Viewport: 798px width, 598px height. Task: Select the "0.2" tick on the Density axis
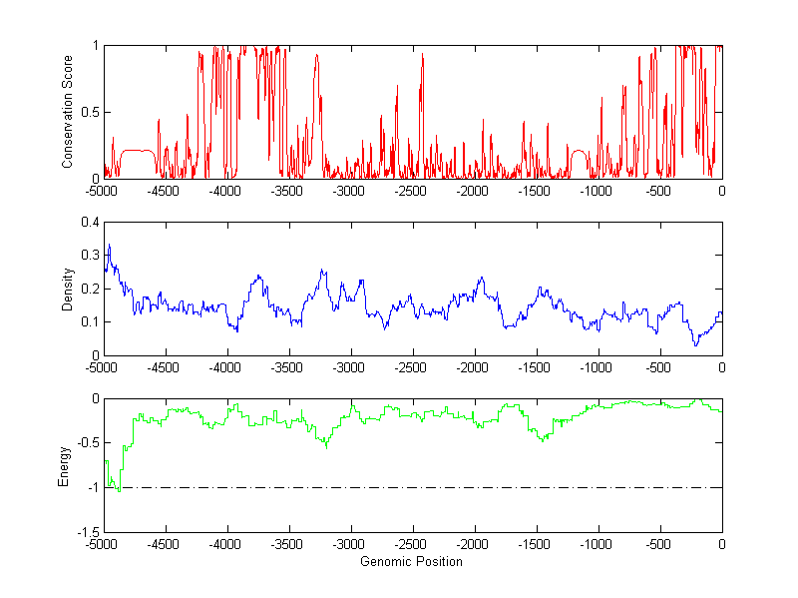(x=90, y=289)
